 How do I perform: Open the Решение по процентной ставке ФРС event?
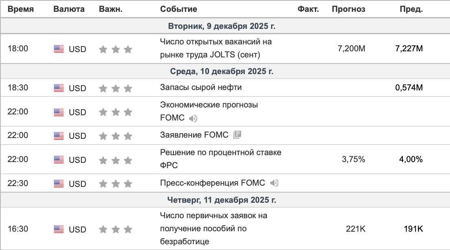click(x=221, y=159)
